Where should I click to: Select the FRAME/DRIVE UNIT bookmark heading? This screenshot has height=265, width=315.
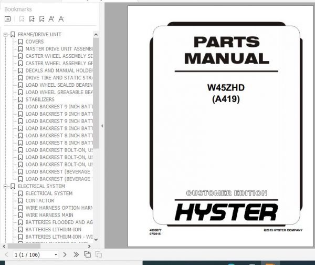39,34
